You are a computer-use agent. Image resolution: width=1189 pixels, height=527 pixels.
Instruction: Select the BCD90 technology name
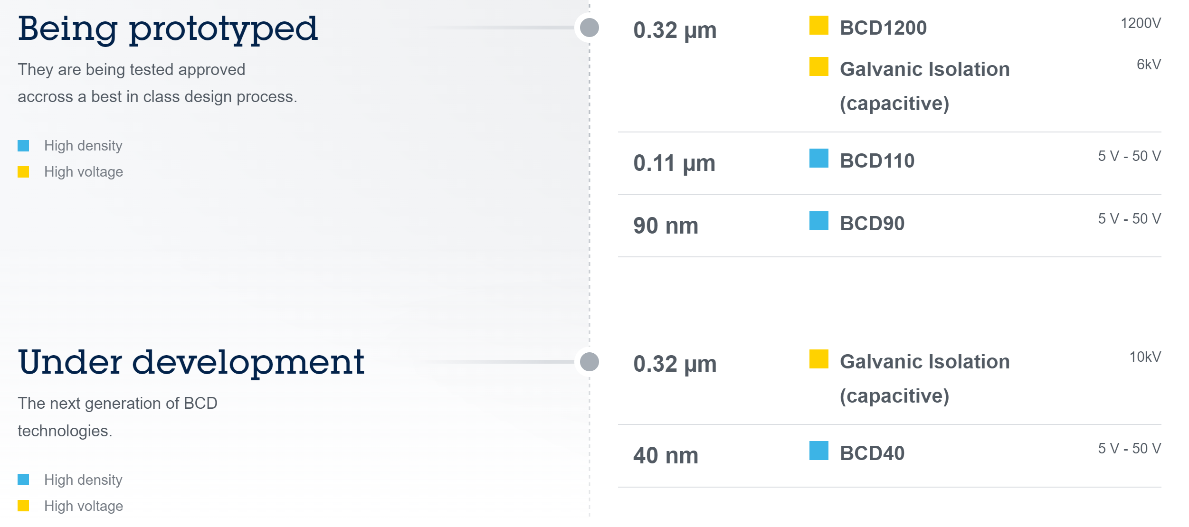pos(872,224)
